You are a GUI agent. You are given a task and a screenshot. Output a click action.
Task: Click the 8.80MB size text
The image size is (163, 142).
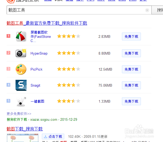[104, 53]
